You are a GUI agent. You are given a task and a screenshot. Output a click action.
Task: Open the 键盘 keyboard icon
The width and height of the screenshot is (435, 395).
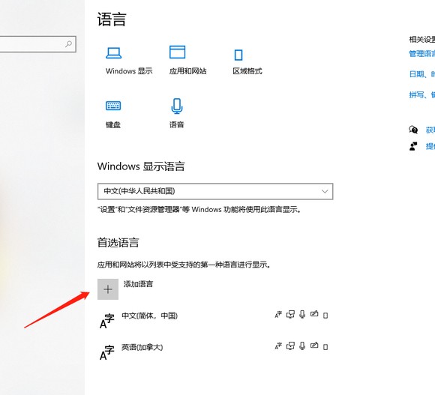click(113, 106)
